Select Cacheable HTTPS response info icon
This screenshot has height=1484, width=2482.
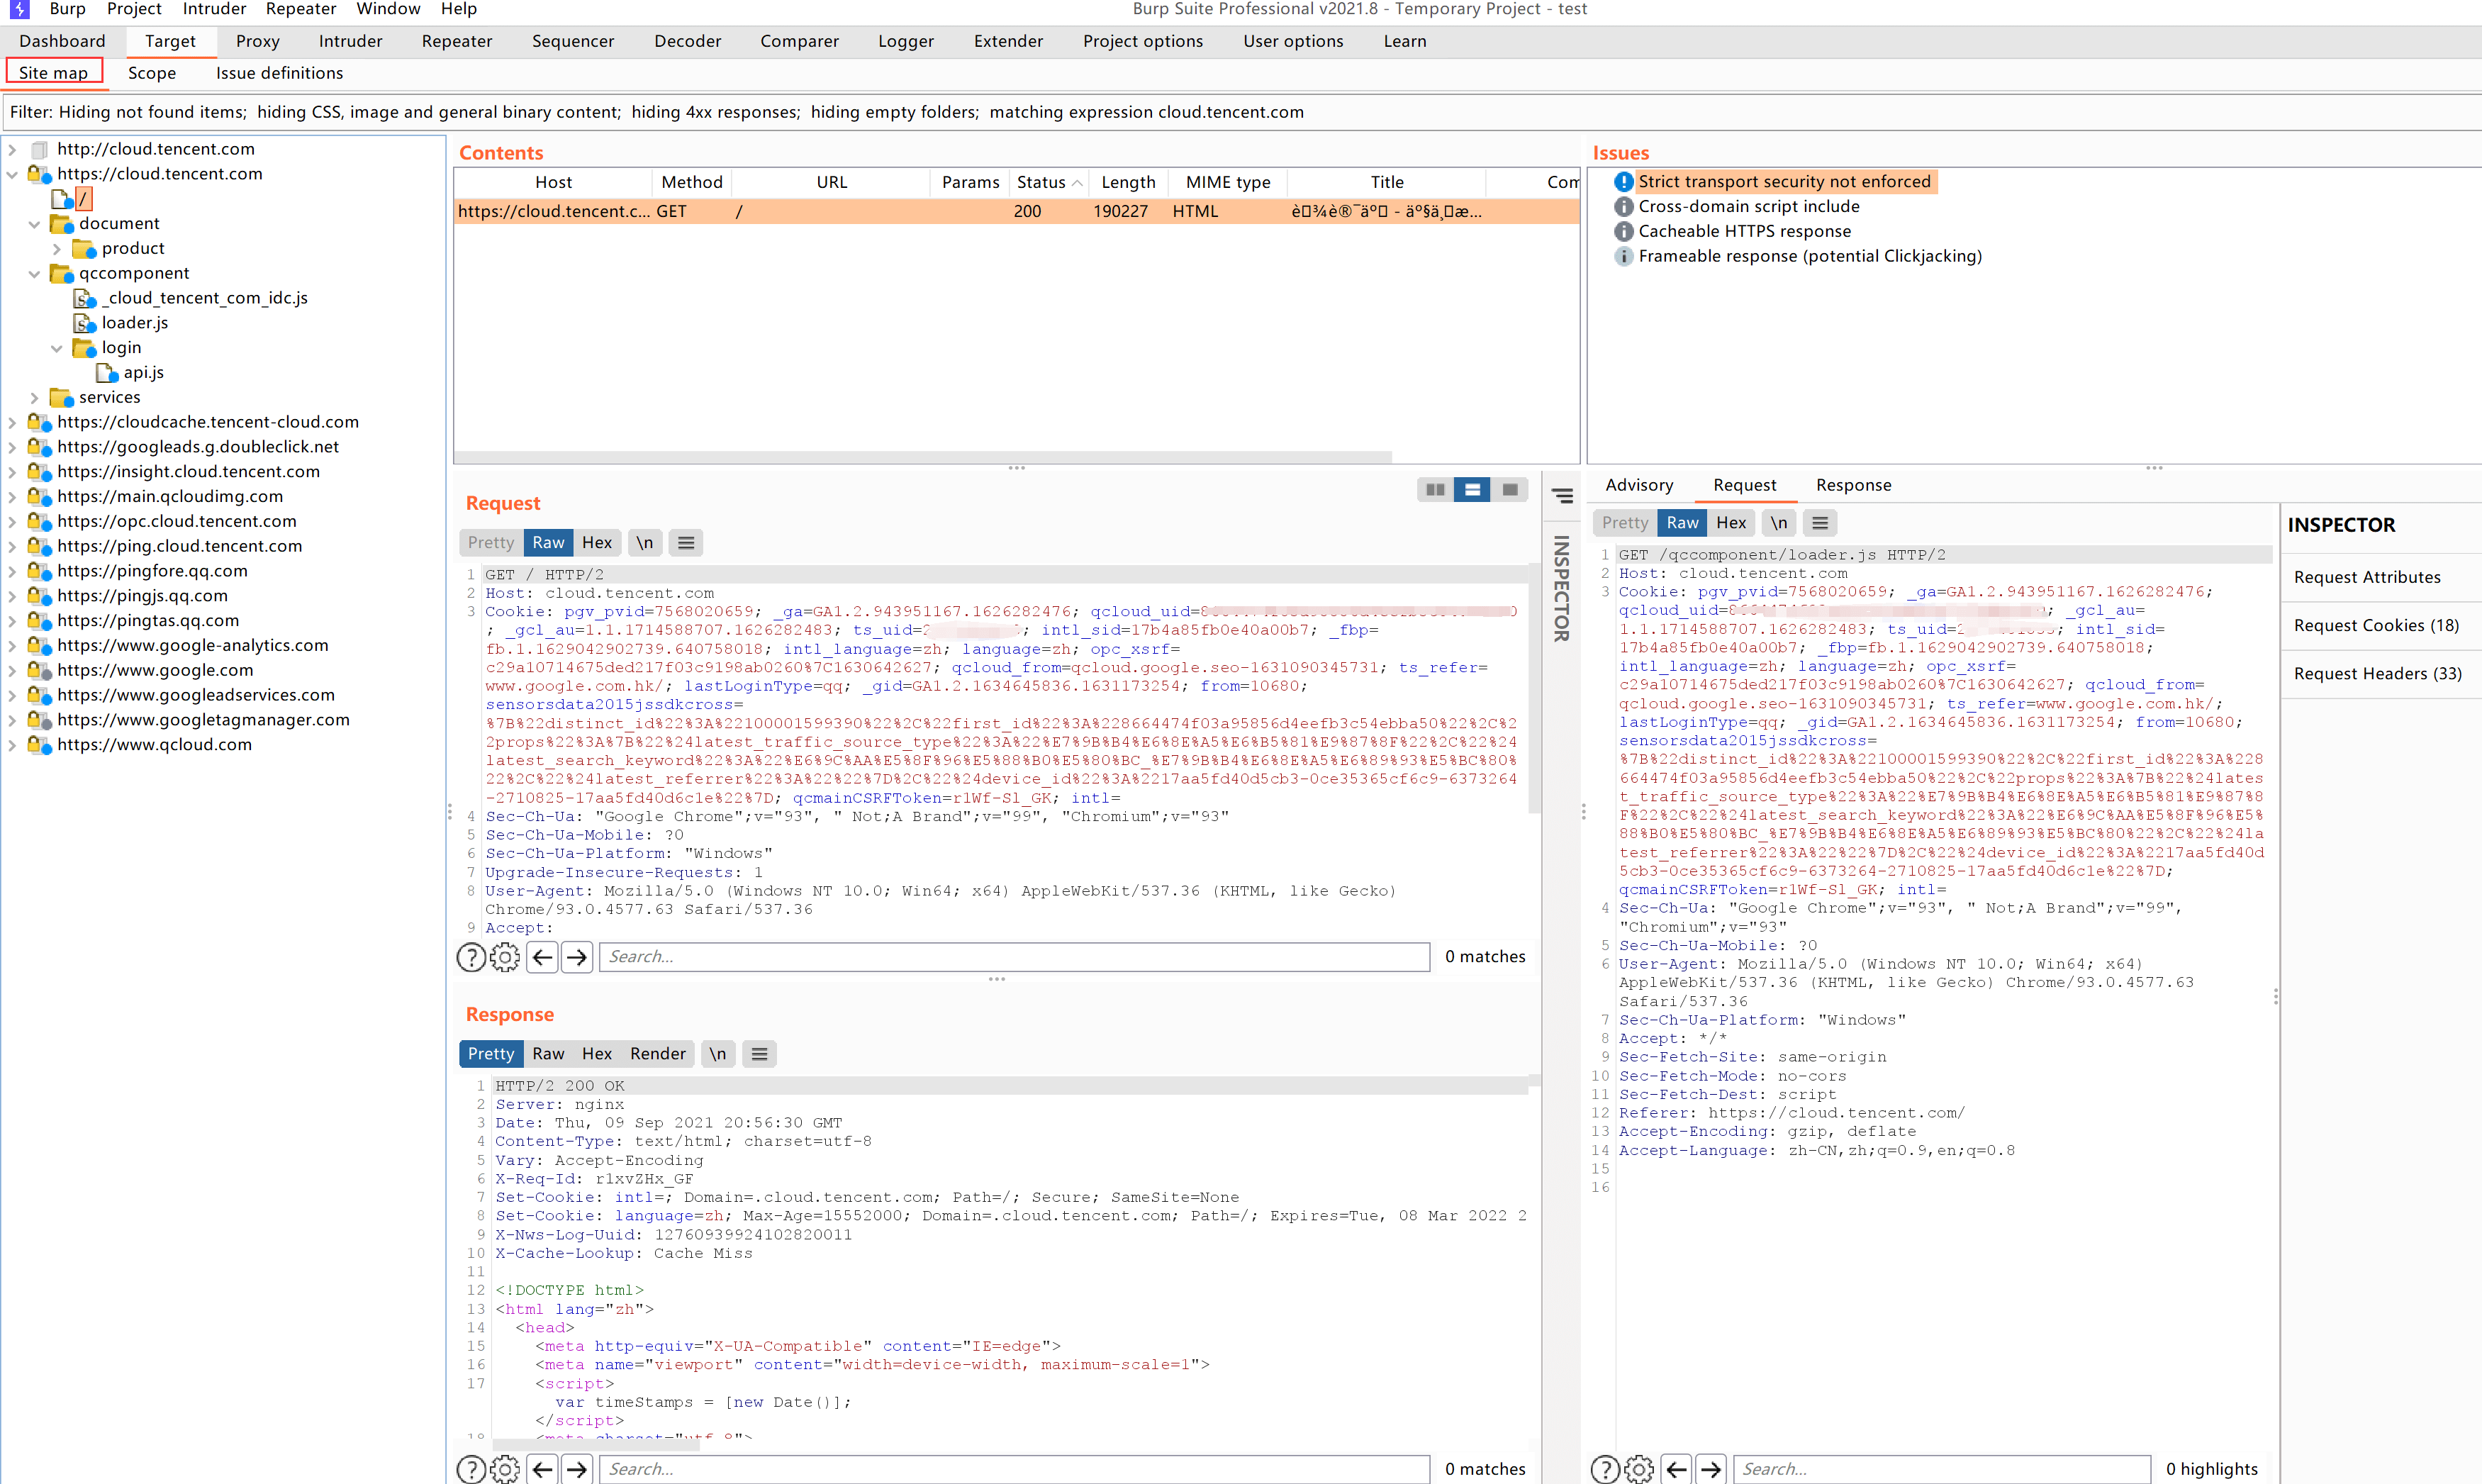(1624, 232)
